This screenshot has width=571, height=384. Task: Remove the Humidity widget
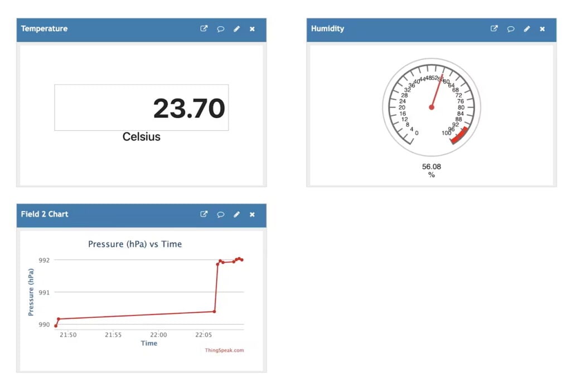pyautogui.click(x=542, y=29)
